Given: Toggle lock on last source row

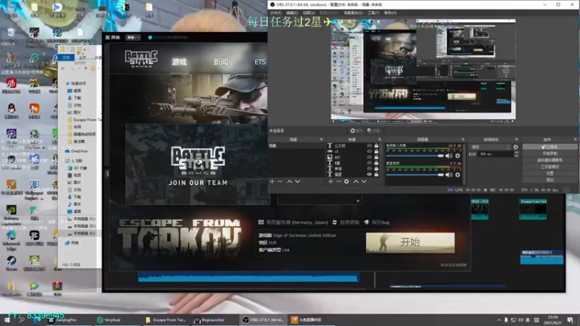Looking at the screenshot, I should (x=376, y=174).
